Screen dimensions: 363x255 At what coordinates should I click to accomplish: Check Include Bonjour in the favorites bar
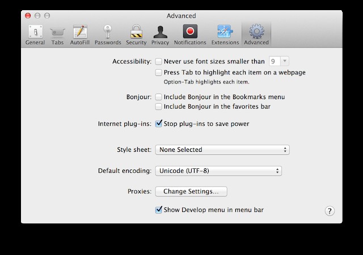[x=159, y=107]
